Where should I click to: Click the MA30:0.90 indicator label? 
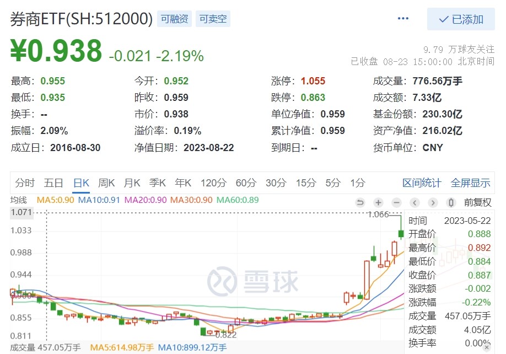tap(191, 200)
